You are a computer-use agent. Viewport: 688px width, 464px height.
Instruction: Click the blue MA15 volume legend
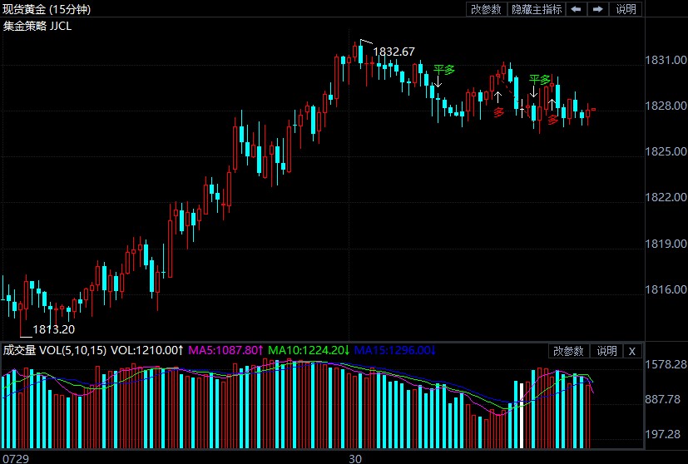click(394, 351)
